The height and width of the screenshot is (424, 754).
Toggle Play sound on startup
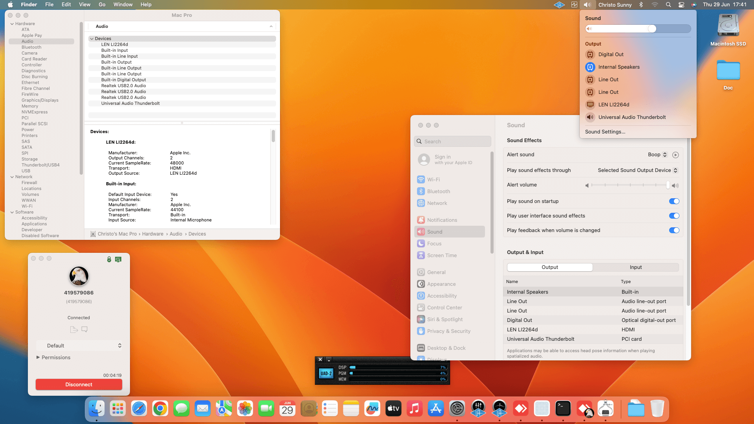(674, 201)
